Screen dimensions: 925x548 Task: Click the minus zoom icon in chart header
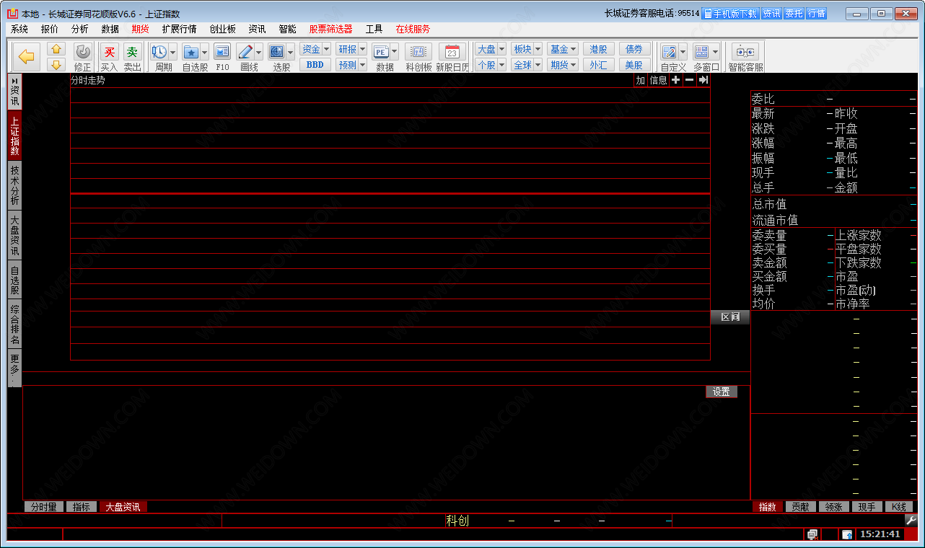[689, 80]
